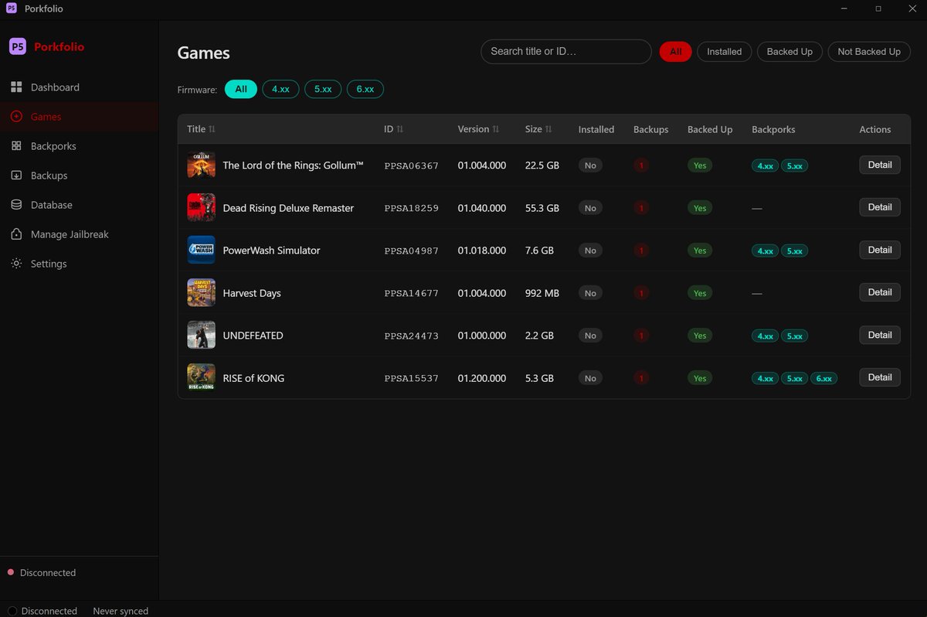The image size is (927, 617).
Task: Click the size 992 MB
Action: tap(542, 293)
